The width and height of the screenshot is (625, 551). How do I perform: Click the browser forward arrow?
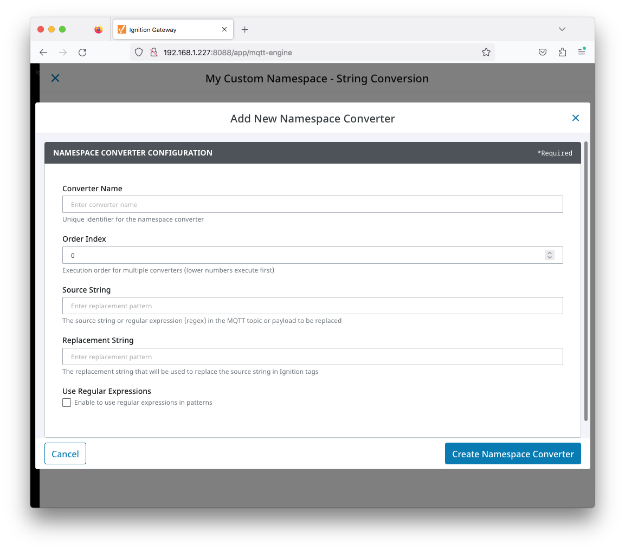coord(62,52)
